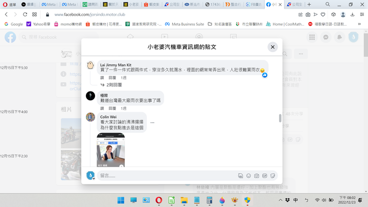Take a snapshot with Opera camera icon

pyautogui.click(x=308, y=14)
